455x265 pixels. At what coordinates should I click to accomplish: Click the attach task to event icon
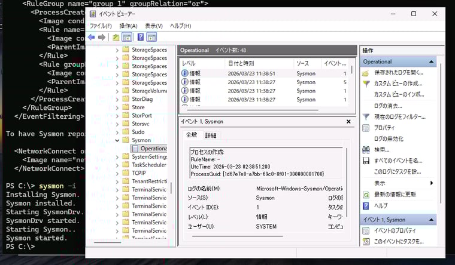[x=366, y=242]
